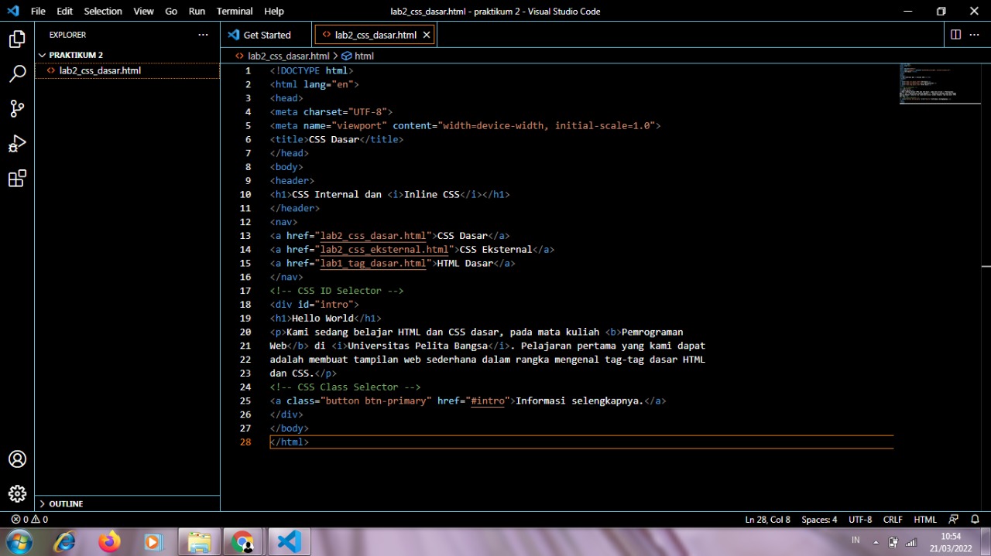Click the notifications bell in the status bar

[x=974, y=519]
